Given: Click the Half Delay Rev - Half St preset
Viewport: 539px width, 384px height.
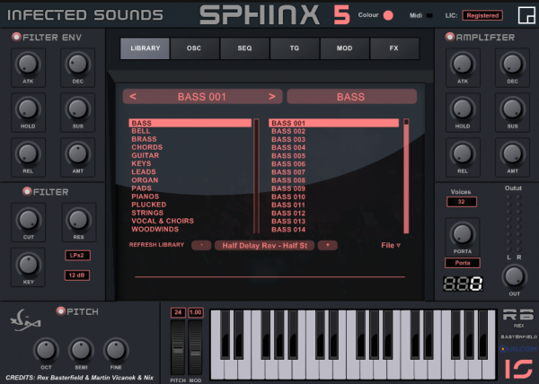Looking at the screenshot, I should (x=264, y=245).
